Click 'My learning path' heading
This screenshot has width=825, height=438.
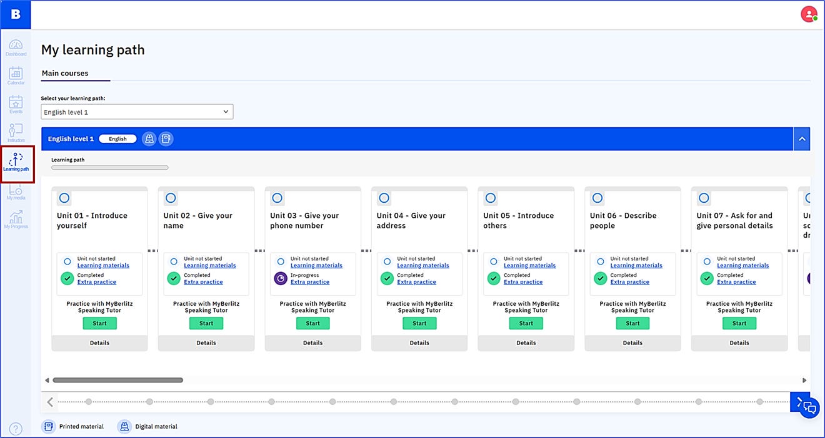pos(93,50)
